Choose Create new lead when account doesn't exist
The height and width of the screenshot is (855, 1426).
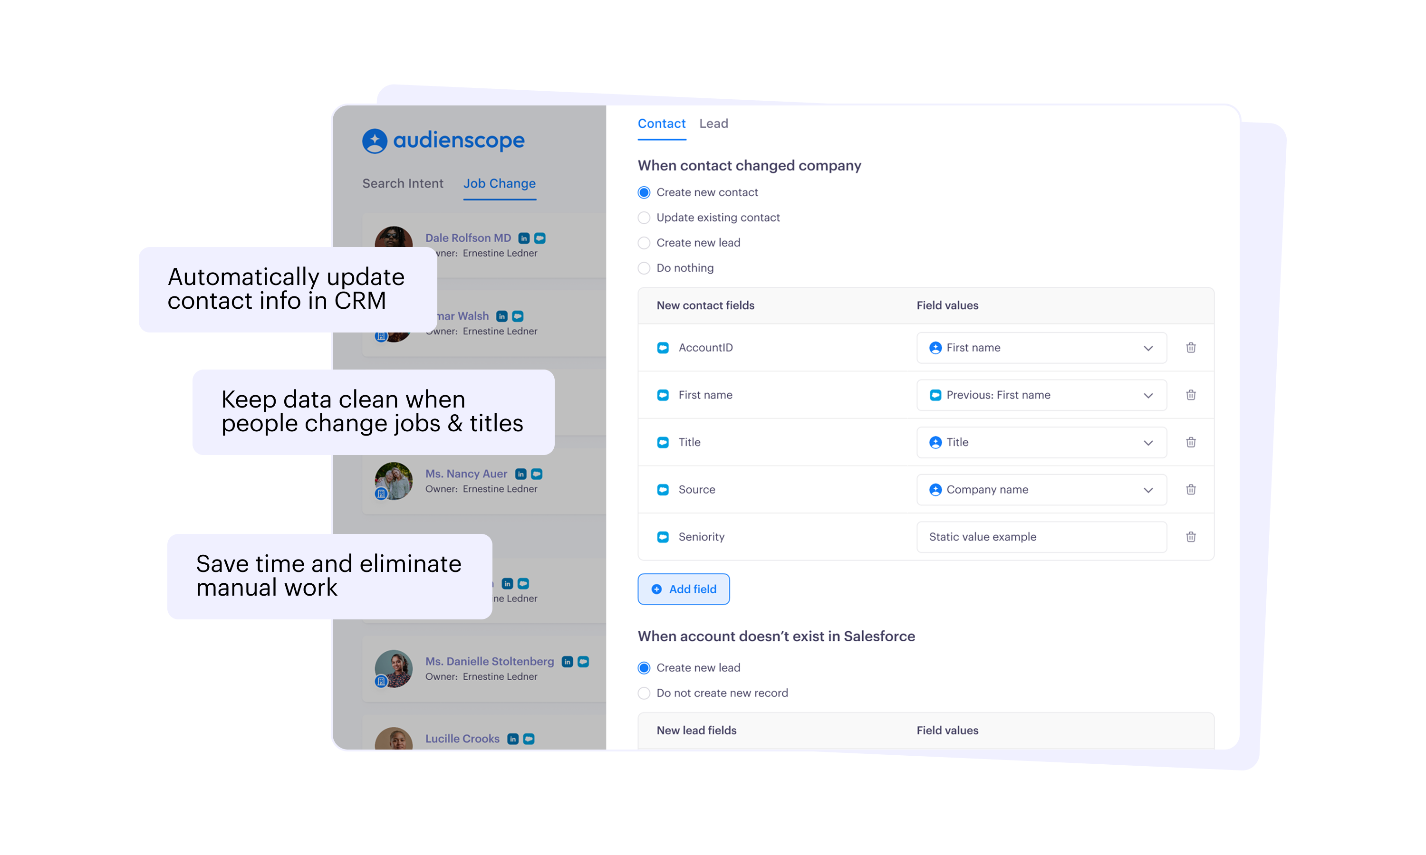click(x=644, y=668)
